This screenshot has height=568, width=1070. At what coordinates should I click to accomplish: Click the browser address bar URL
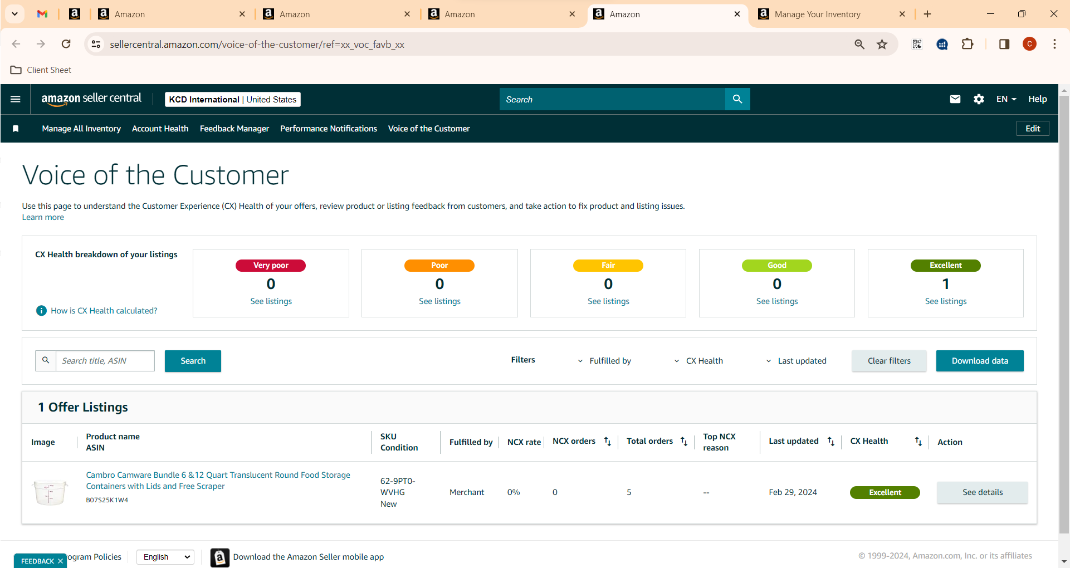pyautogui.click(x=257, y=44)
